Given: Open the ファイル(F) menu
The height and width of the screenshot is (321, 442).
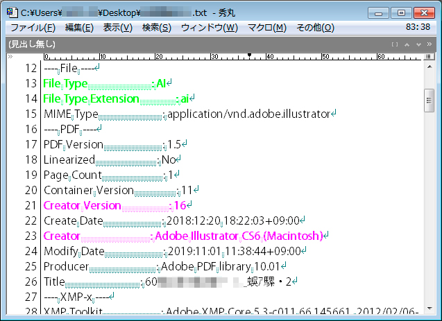Looking at the screenshot, I should point(33,28).
